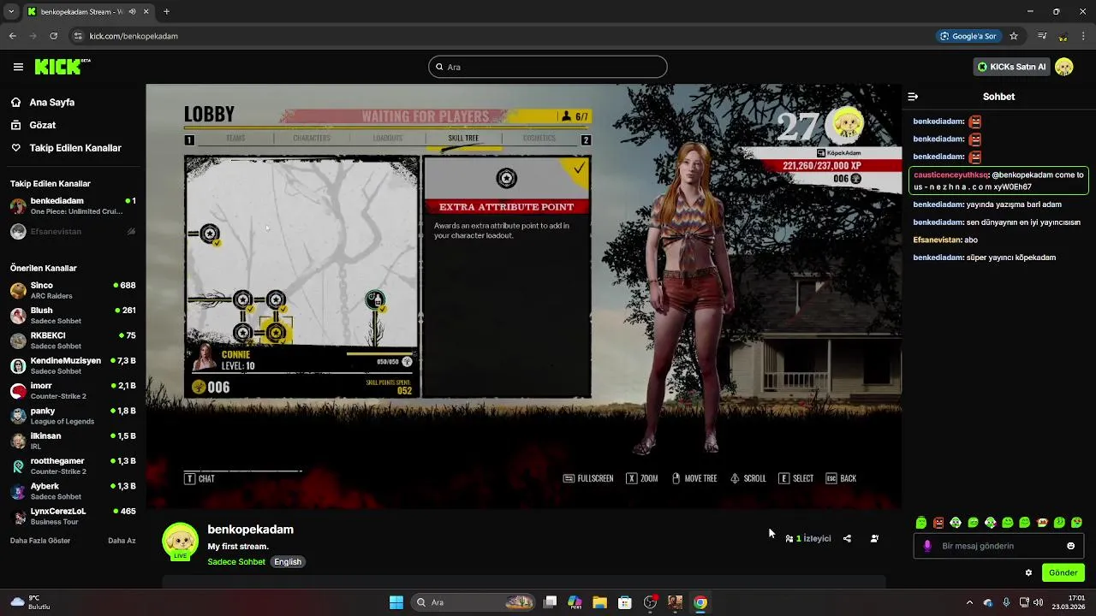
Task: Click Efsanevistan username in chat
Action: point(937,240)
